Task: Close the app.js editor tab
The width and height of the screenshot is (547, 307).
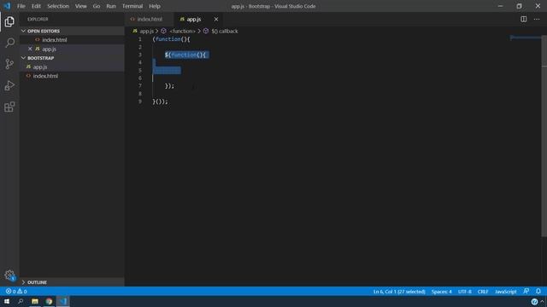Action: click(x=216, y=19)
